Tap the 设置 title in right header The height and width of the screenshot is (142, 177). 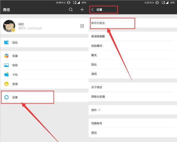(x=99, y=10)
